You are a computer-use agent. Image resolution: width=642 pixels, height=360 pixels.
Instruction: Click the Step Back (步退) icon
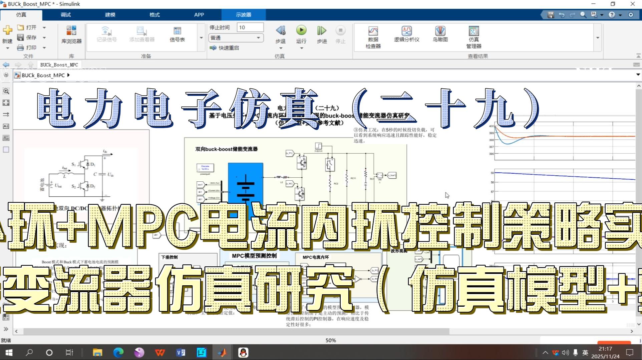click(x=281, y=31)
